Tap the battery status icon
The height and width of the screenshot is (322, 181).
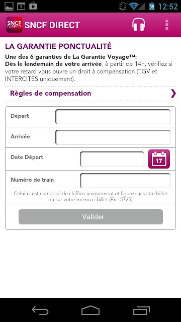152,6
